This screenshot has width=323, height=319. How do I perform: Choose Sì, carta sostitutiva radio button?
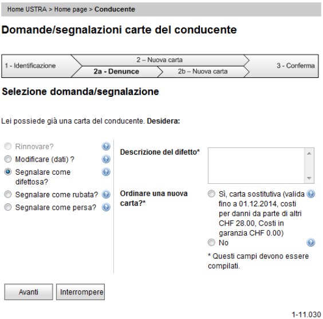point(211,194)
